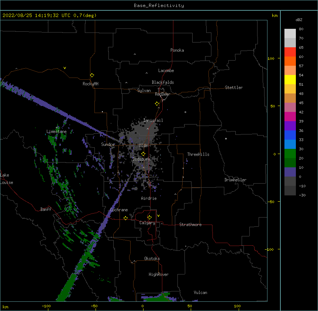Click the HighRiver label
Screen dimensions: 318x311
[159, 274]
